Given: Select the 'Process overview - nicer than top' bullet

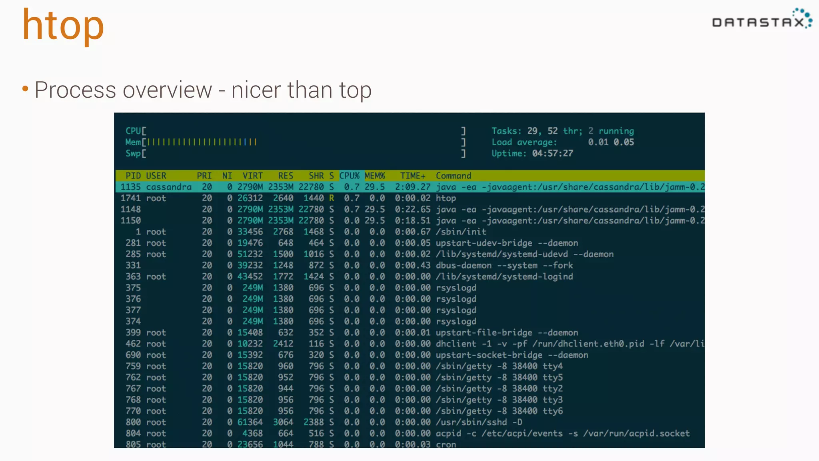Looking at the screenshot, I should tap(203, 90).
